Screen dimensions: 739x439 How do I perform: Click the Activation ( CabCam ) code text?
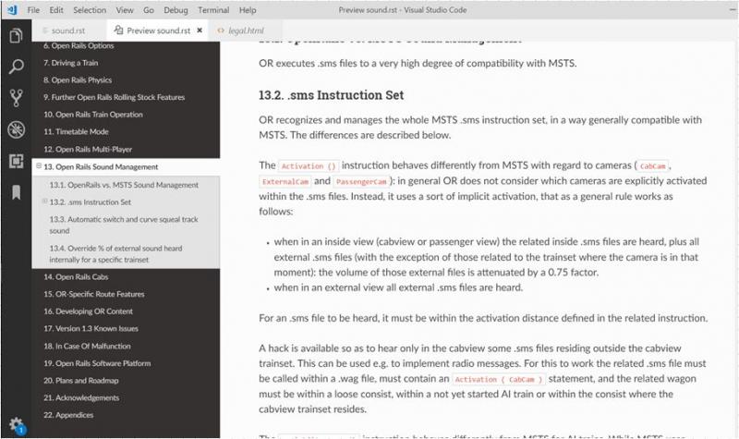(x=498, y=379)
